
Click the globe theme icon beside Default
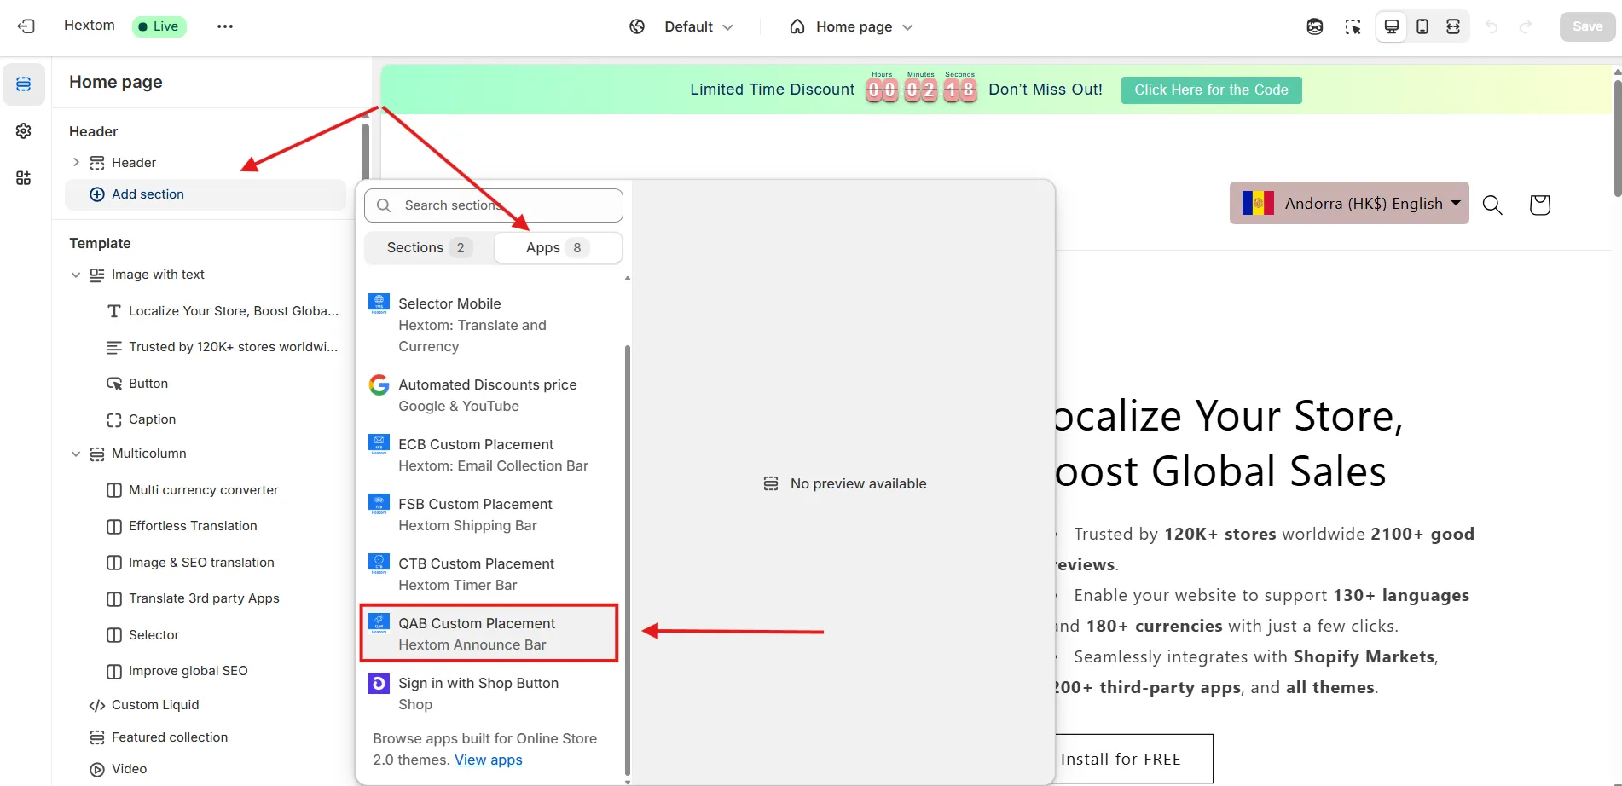(637, 26)
